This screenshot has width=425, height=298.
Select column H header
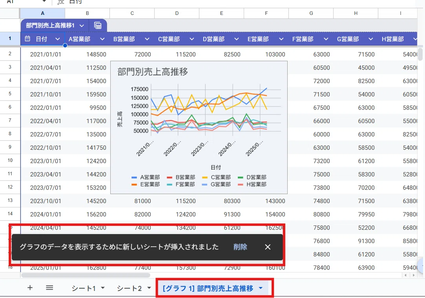pos(356,13)
